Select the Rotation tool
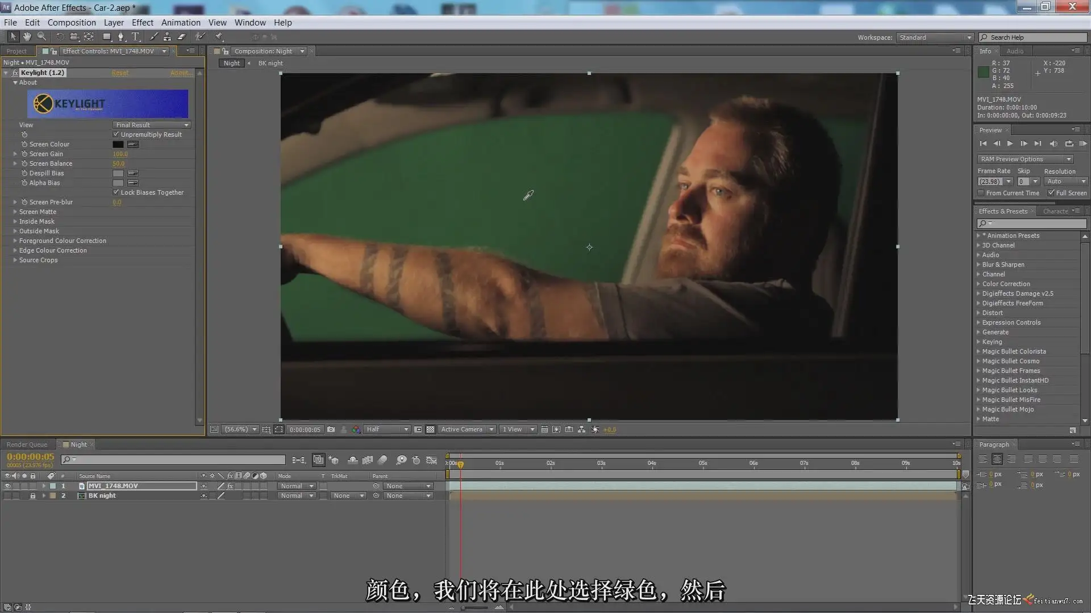1091x613 pixels. [60, 36]
